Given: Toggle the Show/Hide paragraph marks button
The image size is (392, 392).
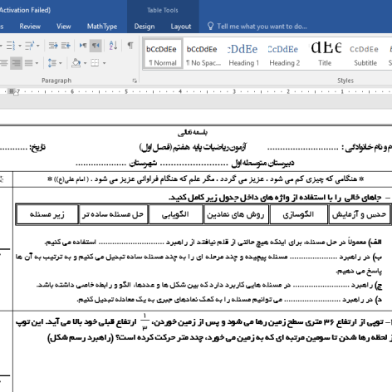Looking at the screenshot, I should (130, 45).
